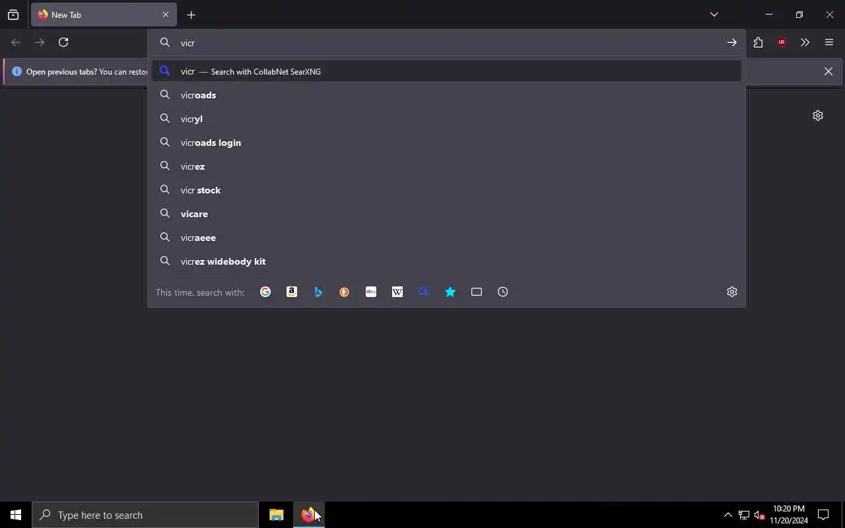Search this time with Bing
The height and width of the screenshot is (528, 845).
(318, 292)
